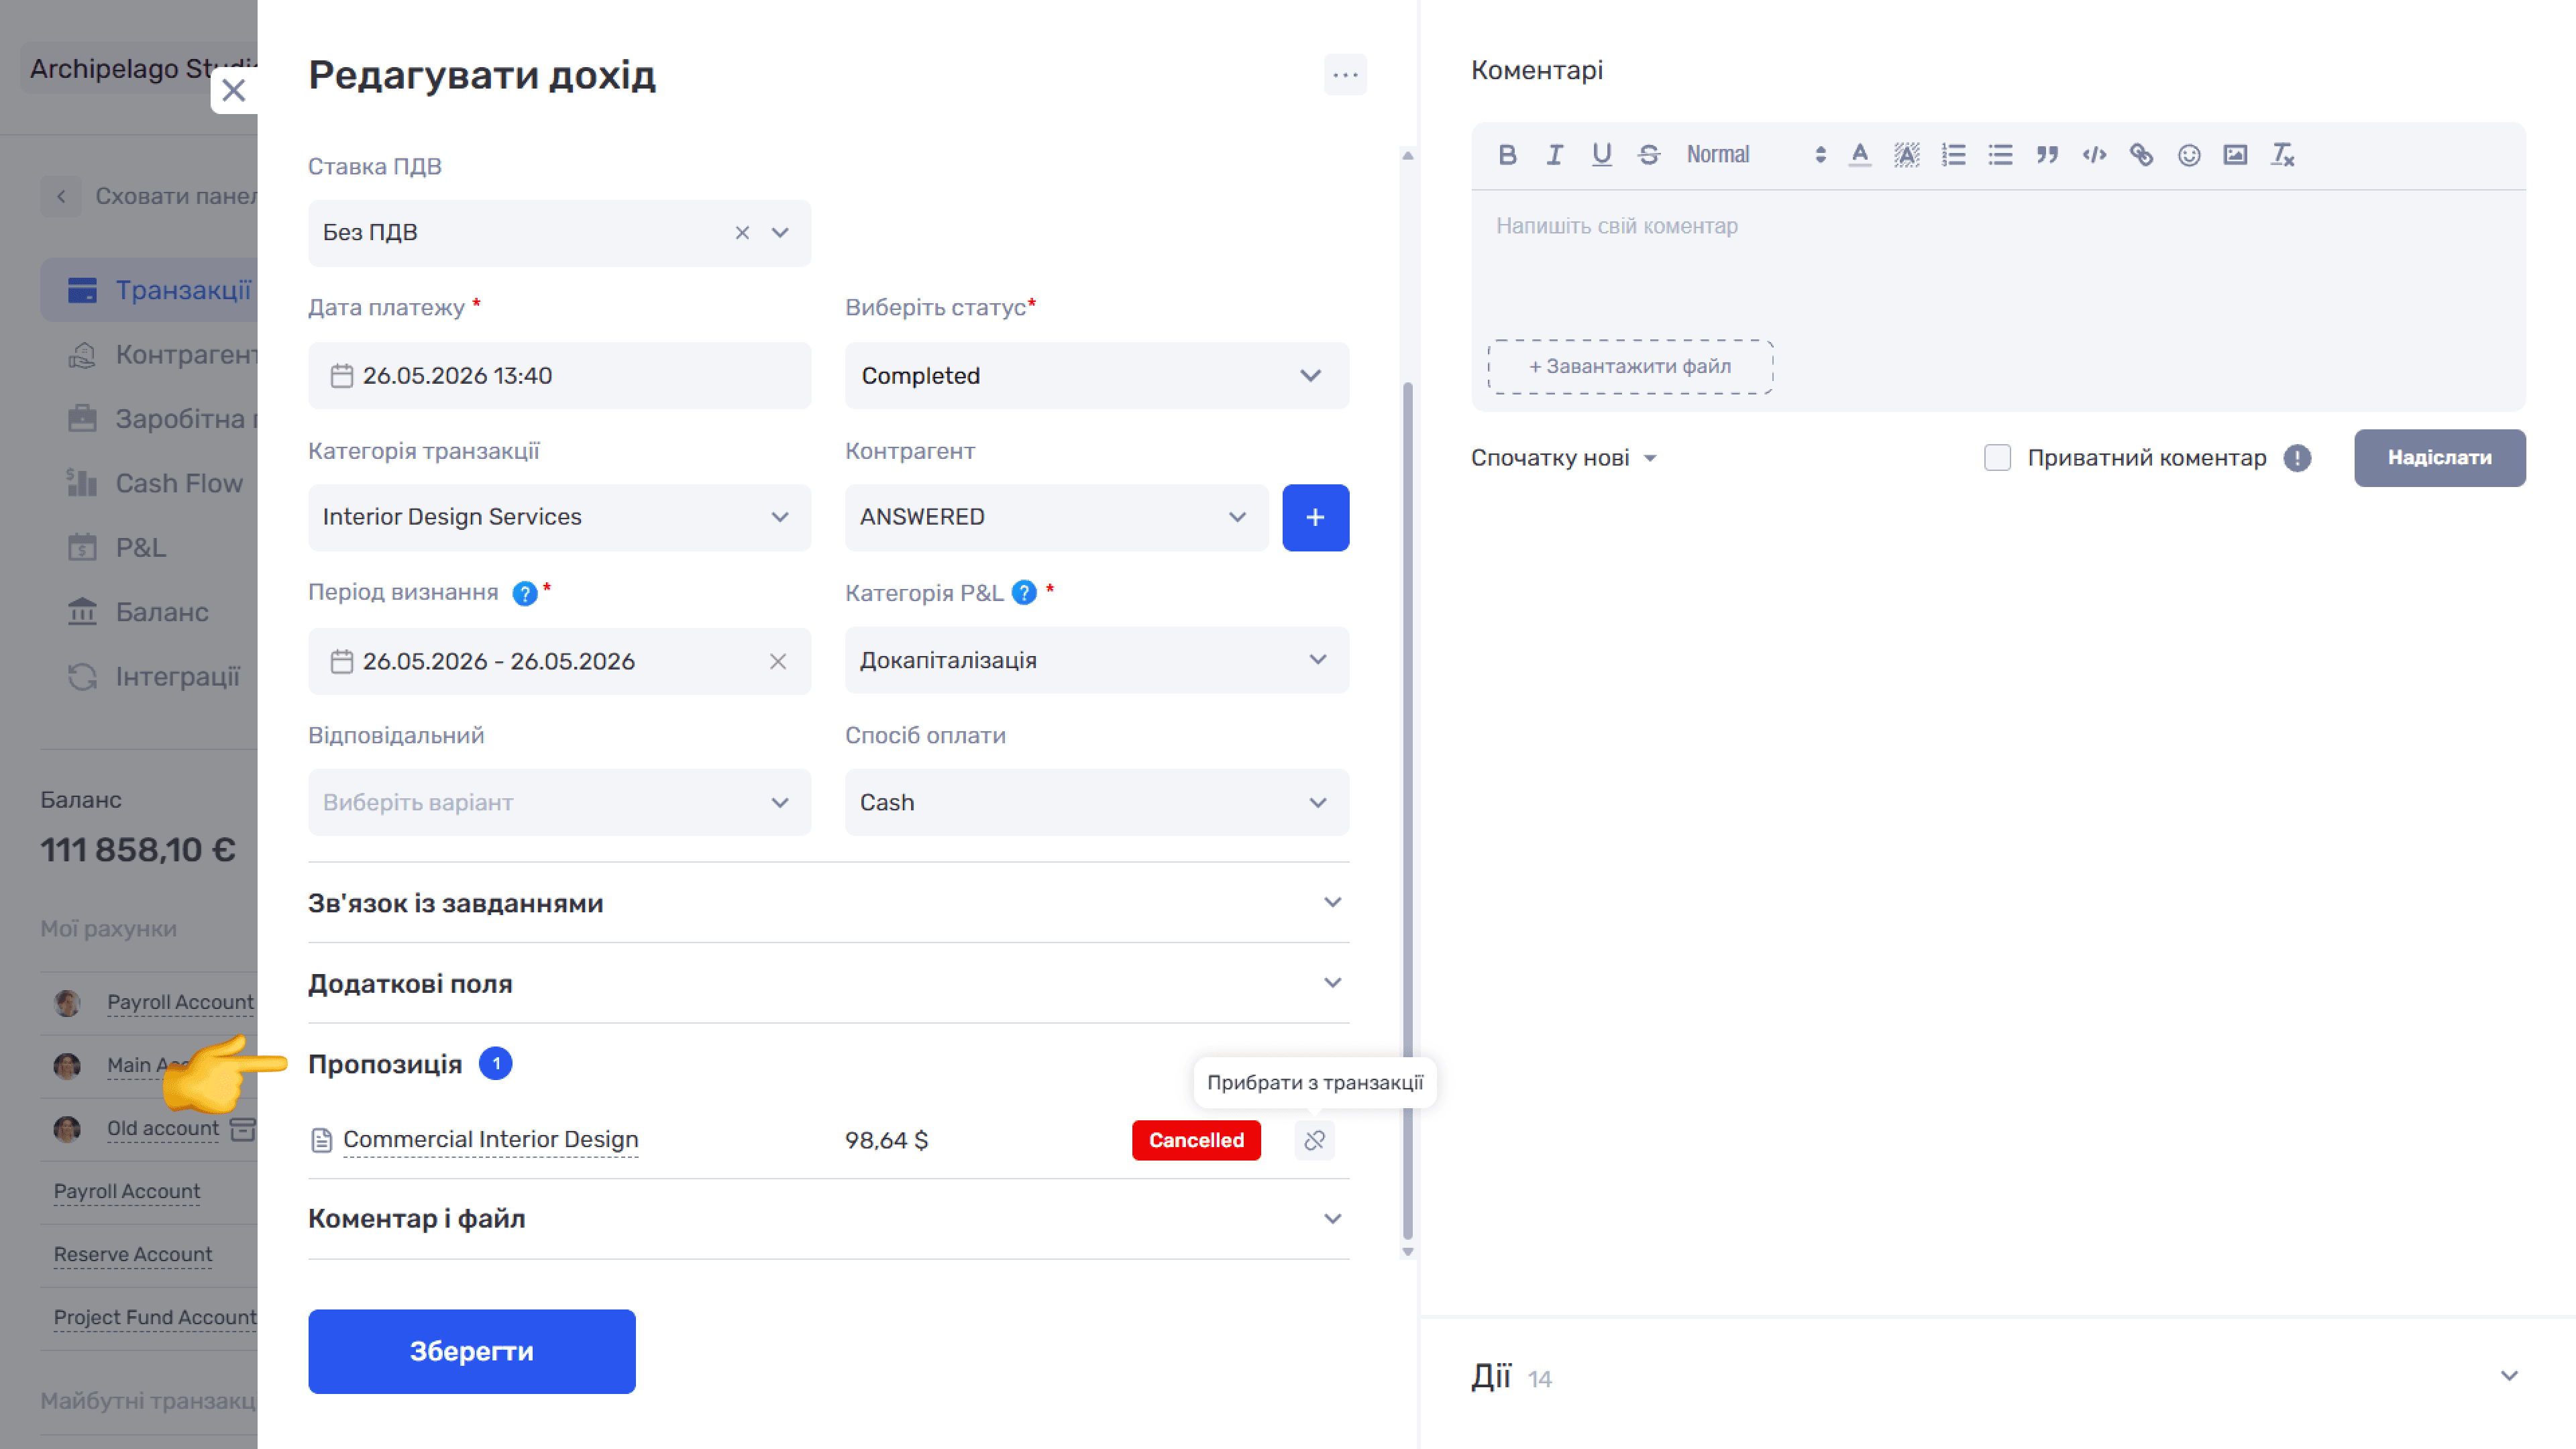This screenshot has height=1449, width=2576.
Task: Open P&L in the sidebar
Action: click(116, 548)
